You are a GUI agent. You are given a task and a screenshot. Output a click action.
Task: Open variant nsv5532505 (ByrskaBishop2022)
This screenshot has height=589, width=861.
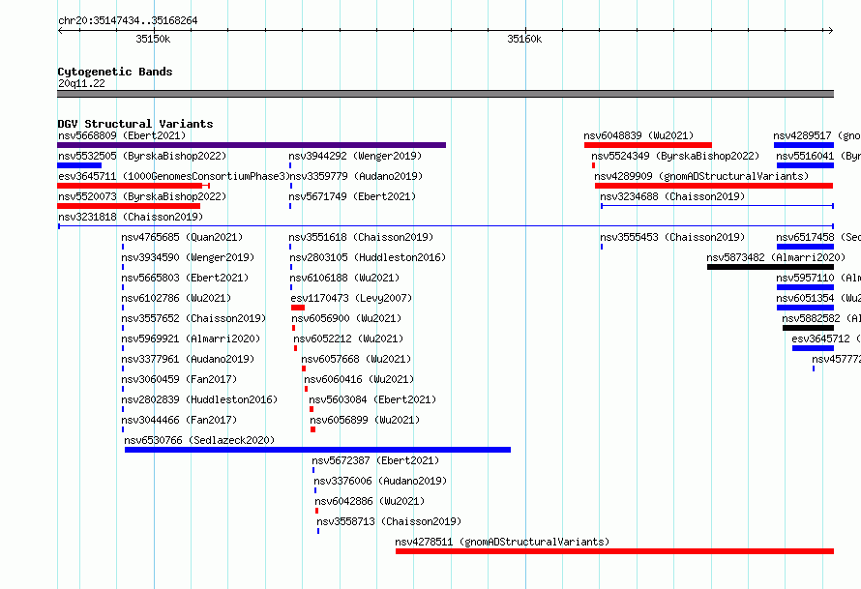coord(142,156)
